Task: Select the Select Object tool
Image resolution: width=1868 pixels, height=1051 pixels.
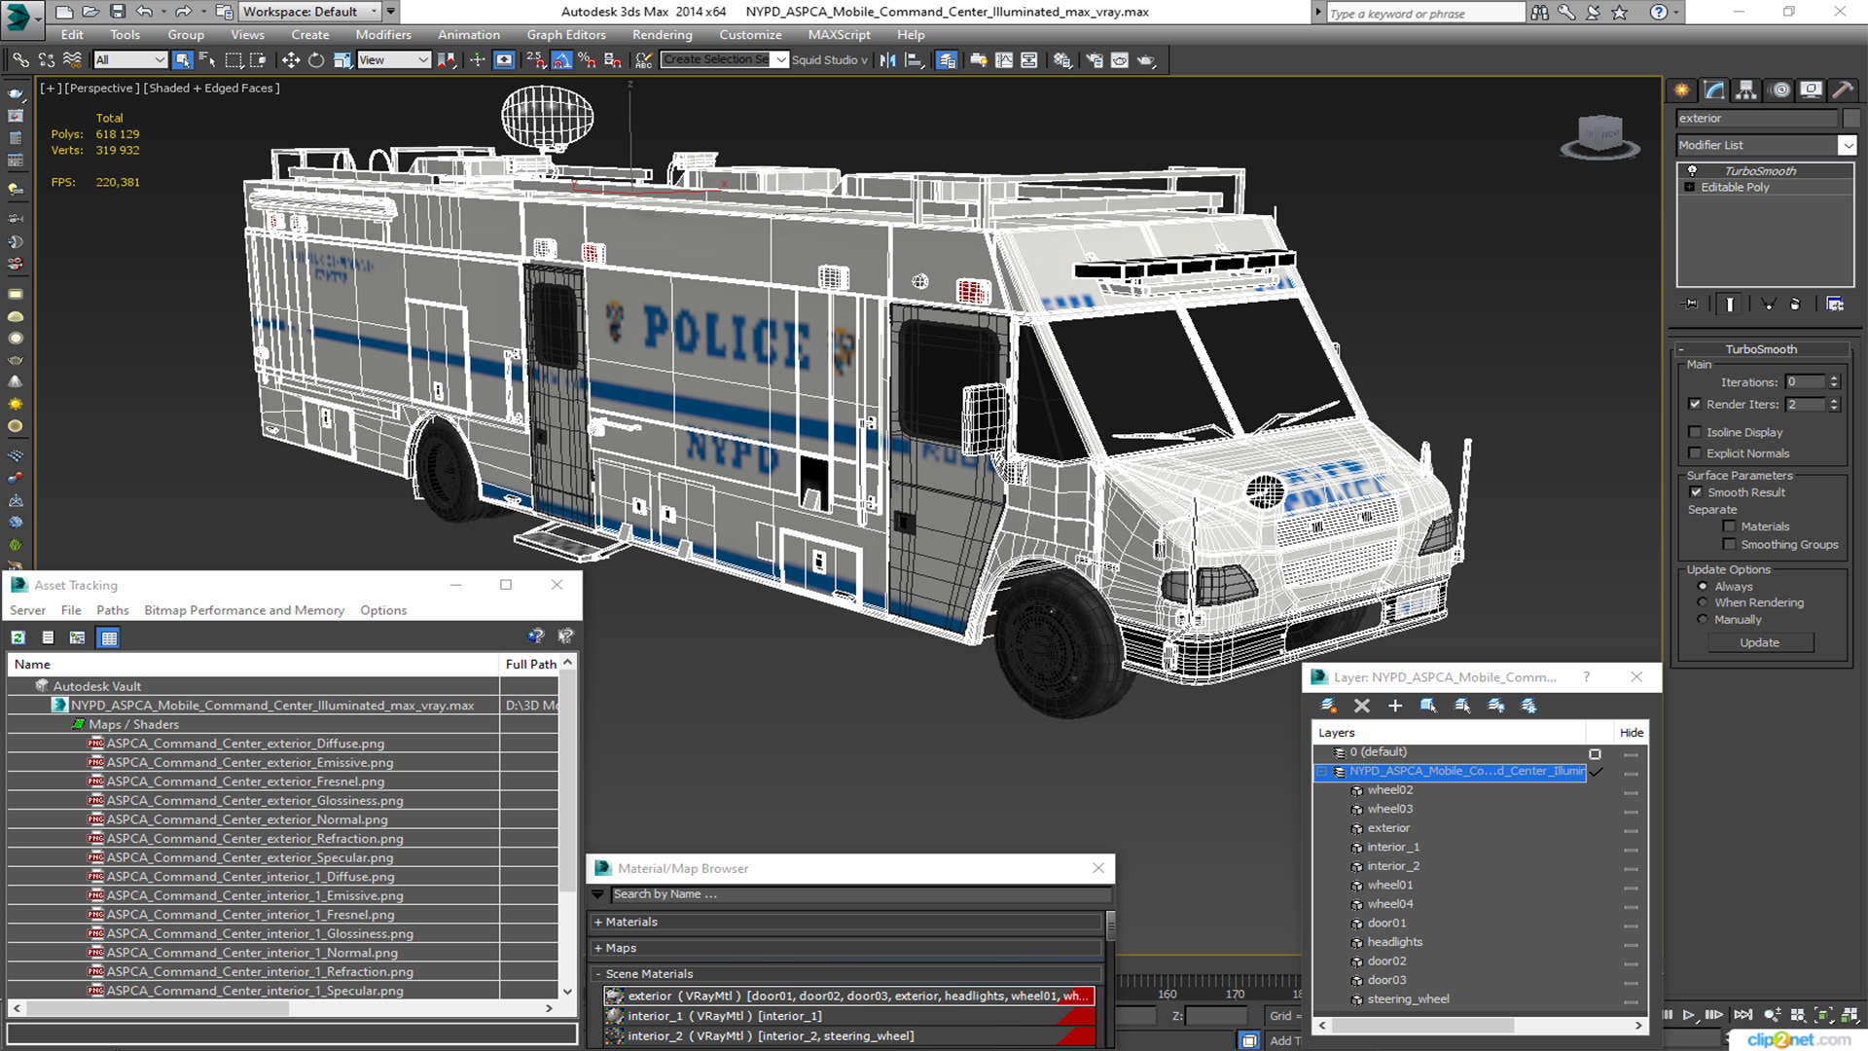Action: tap(182, 60)
